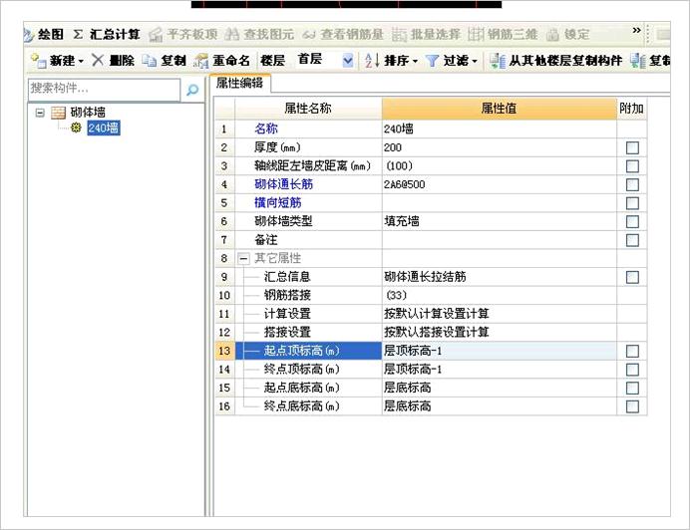Expand toolbar overflow chevron »
The height and width of the screenshot is (530, 690).
click(x=636, y=30)
